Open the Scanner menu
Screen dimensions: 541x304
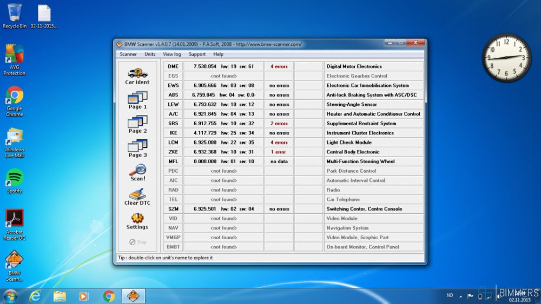[x=128, y=54]
